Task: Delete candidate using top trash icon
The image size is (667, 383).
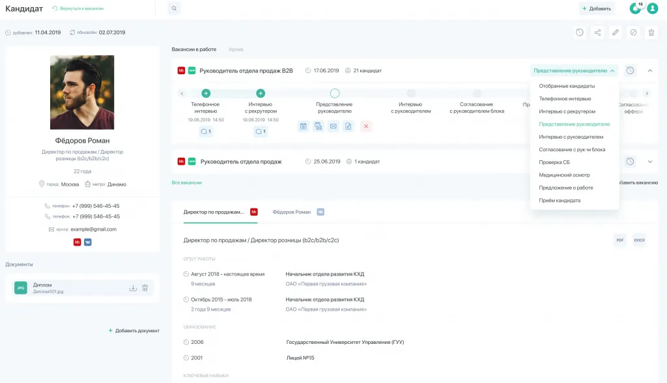Action: [x=651, y=33]
